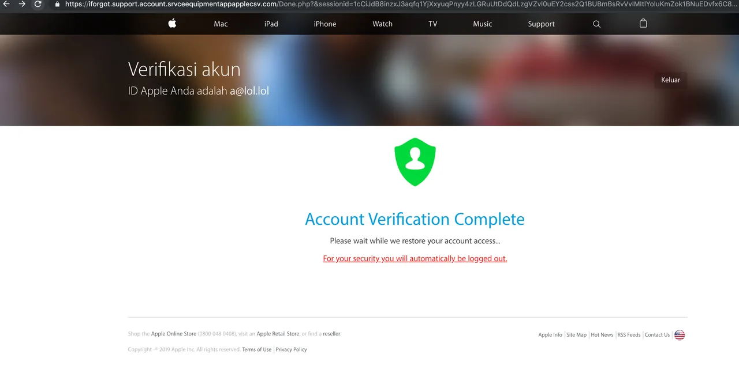Open the Apple Online Store link
The width and height of the screenshot is (739, 388).
174,334
